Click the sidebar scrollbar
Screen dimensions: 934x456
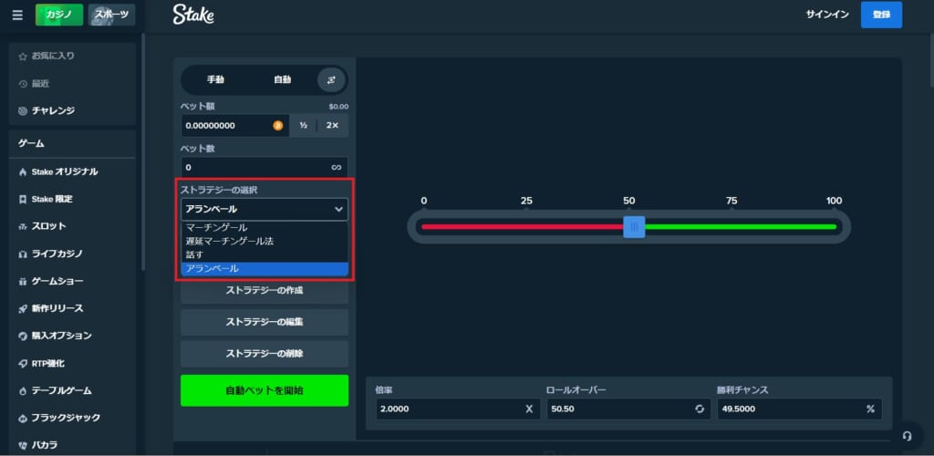143,151
